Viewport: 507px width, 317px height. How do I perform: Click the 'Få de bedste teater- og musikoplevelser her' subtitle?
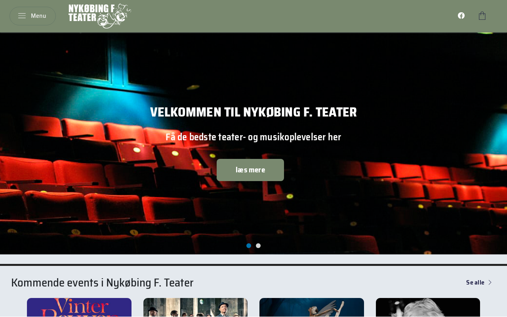pos(253,137)
